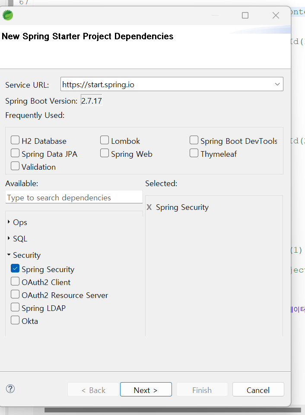This screenshot has height=415, width=305.
Task: Uncheck Spring Security in the Security tree
Action: (x=15, y=268)
